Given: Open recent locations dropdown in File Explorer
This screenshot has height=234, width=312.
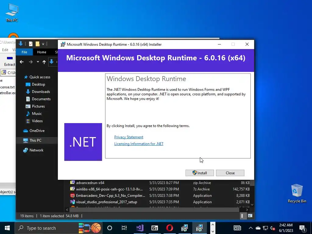Looking at the screenshot, I should click(x=38, y=62).
